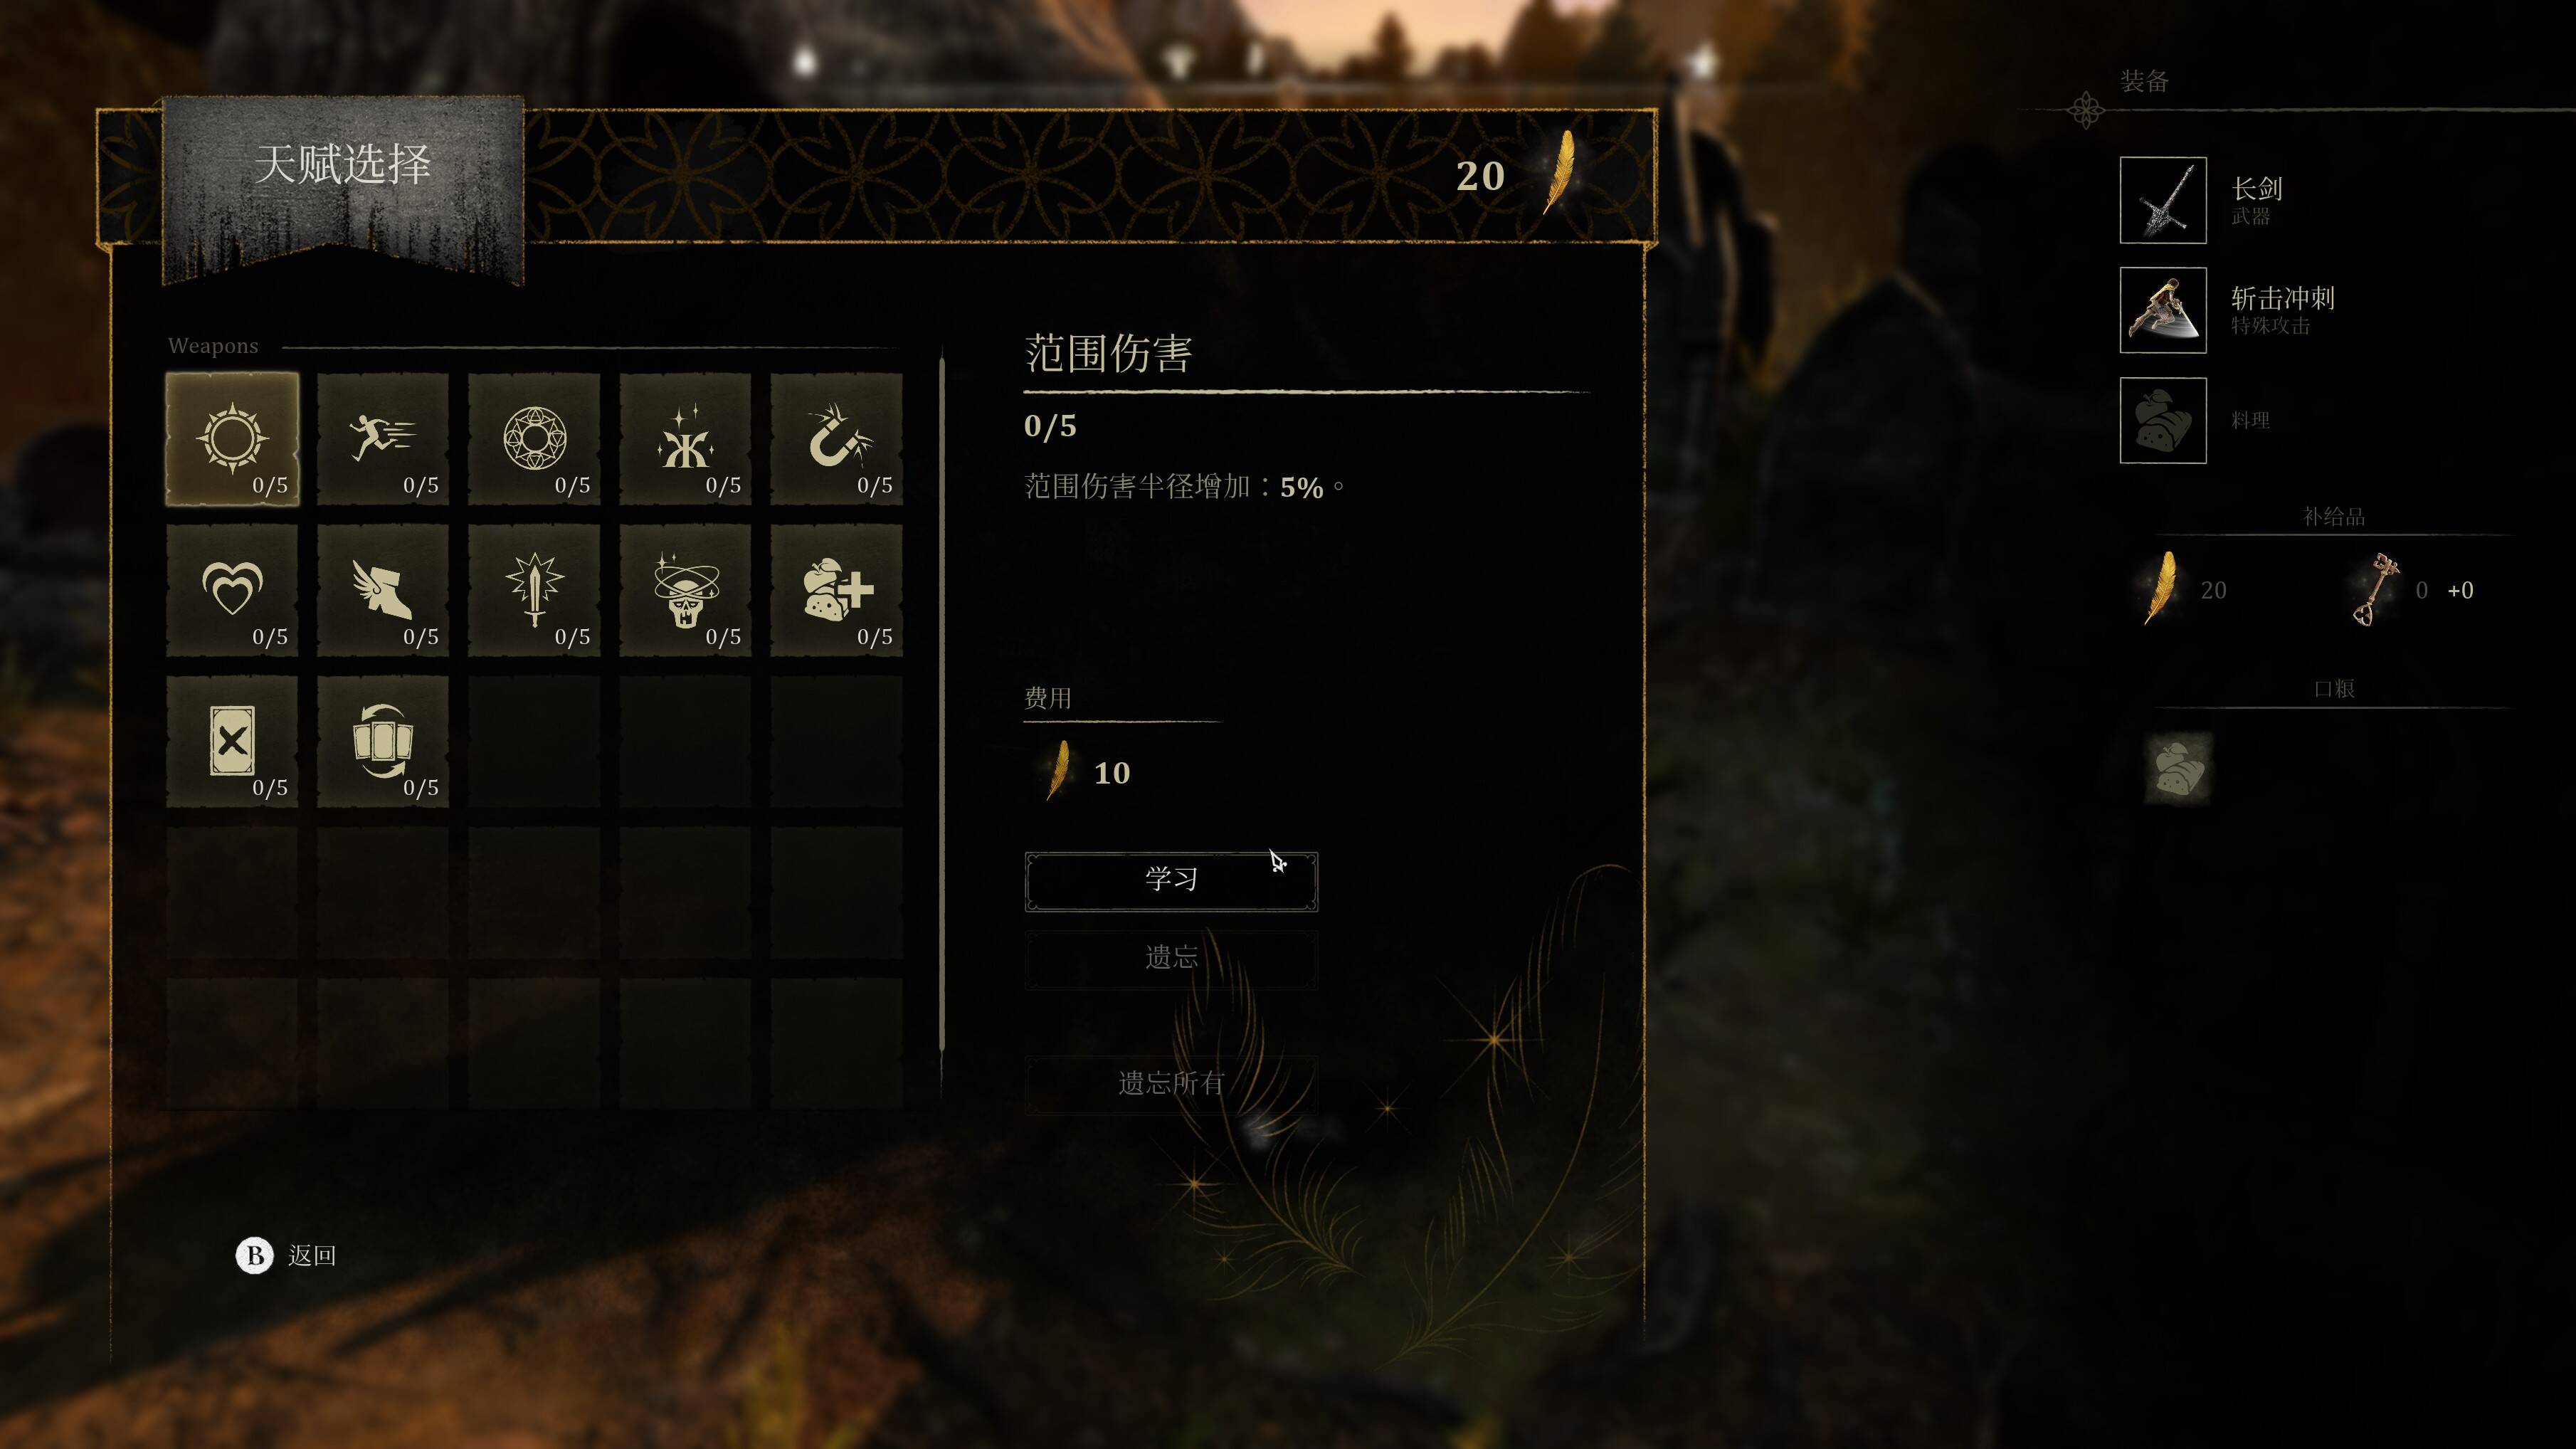Pick the glowing sword talent icon
Image resolution: width=2576 pixels, height=1449 pixels.
(534, 590)
